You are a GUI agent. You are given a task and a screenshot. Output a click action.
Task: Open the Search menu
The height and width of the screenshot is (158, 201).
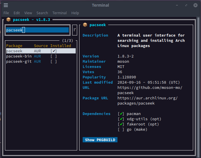tap(42, 13)
